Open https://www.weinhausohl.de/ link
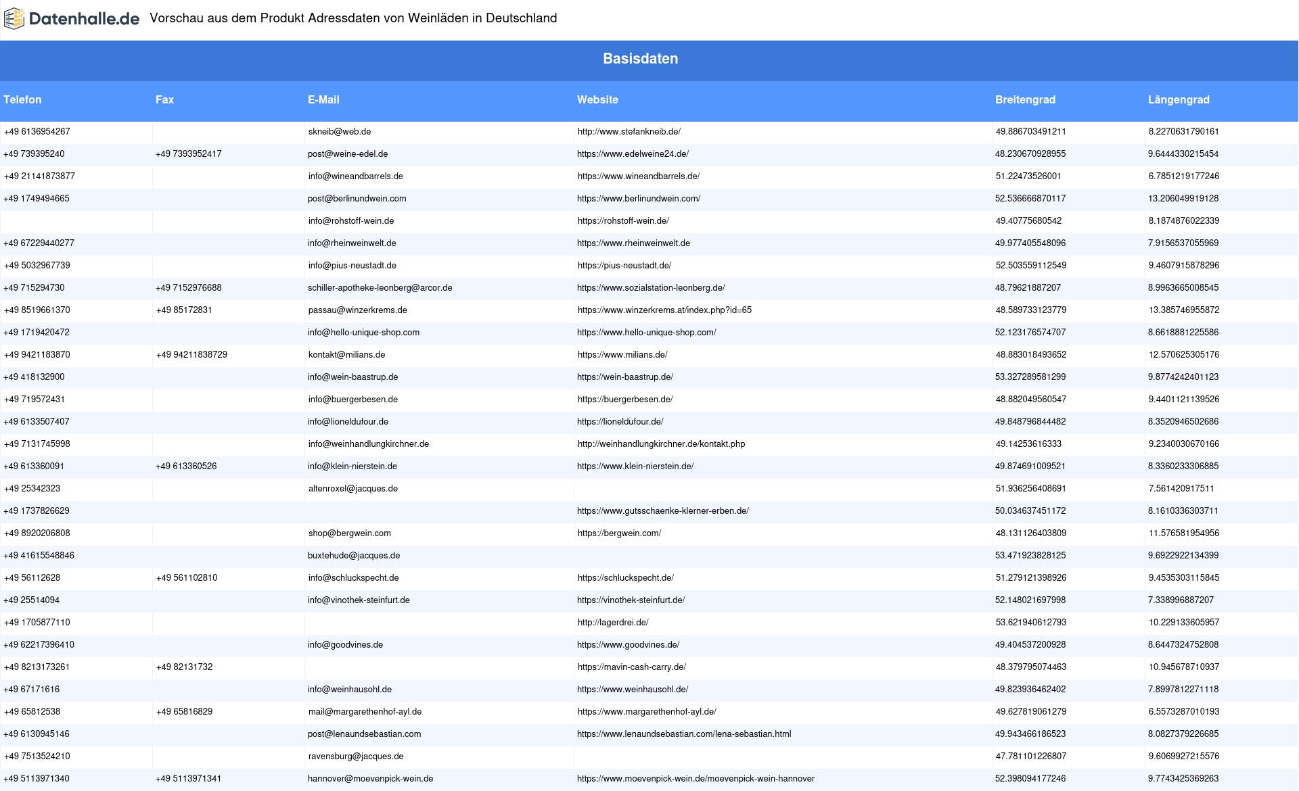The width and height of the screenshot is (1299, 791). click(633, 690)
